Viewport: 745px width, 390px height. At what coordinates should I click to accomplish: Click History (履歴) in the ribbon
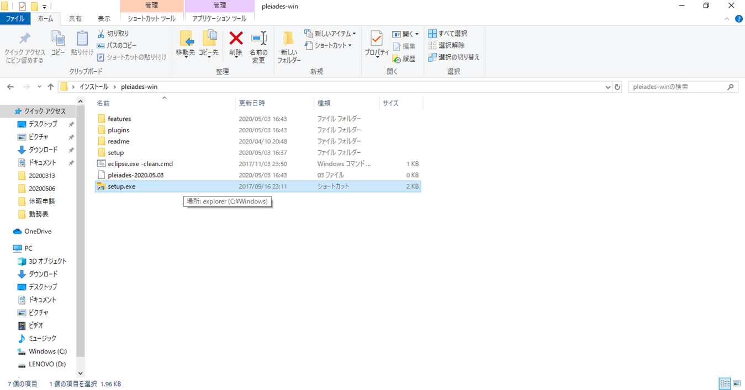coord(404,58)
